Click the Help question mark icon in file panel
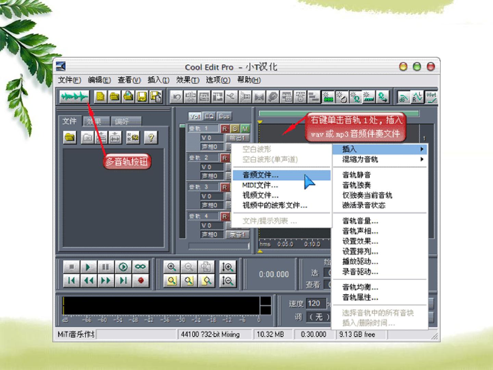Screen dimensions: 493x370 (151, 137)
